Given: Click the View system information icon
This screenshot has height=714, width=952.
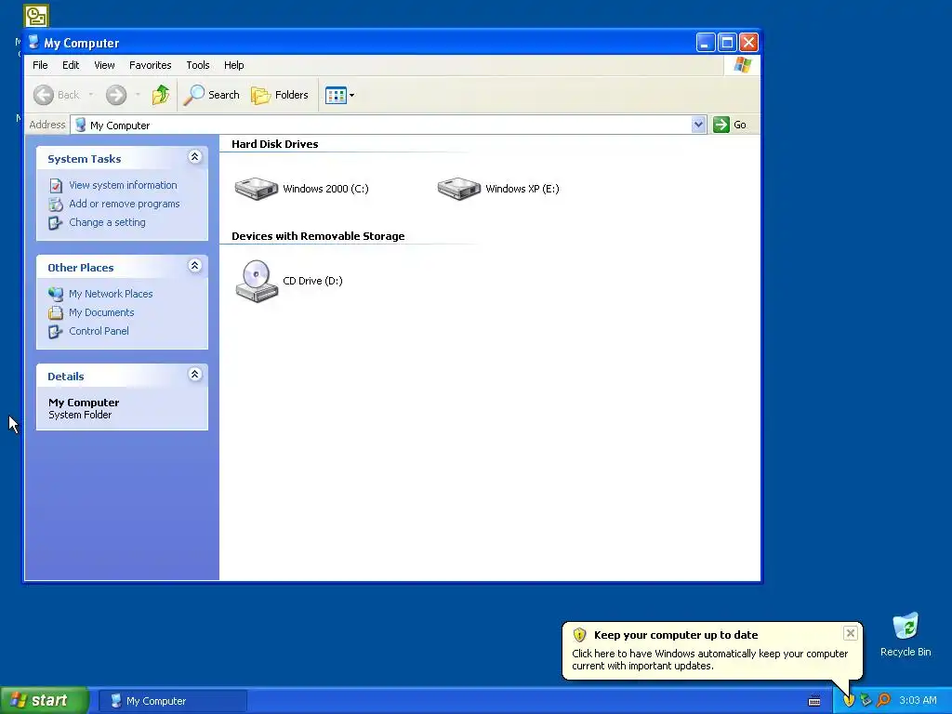Looking at the screenshot, I should [56, 186].
